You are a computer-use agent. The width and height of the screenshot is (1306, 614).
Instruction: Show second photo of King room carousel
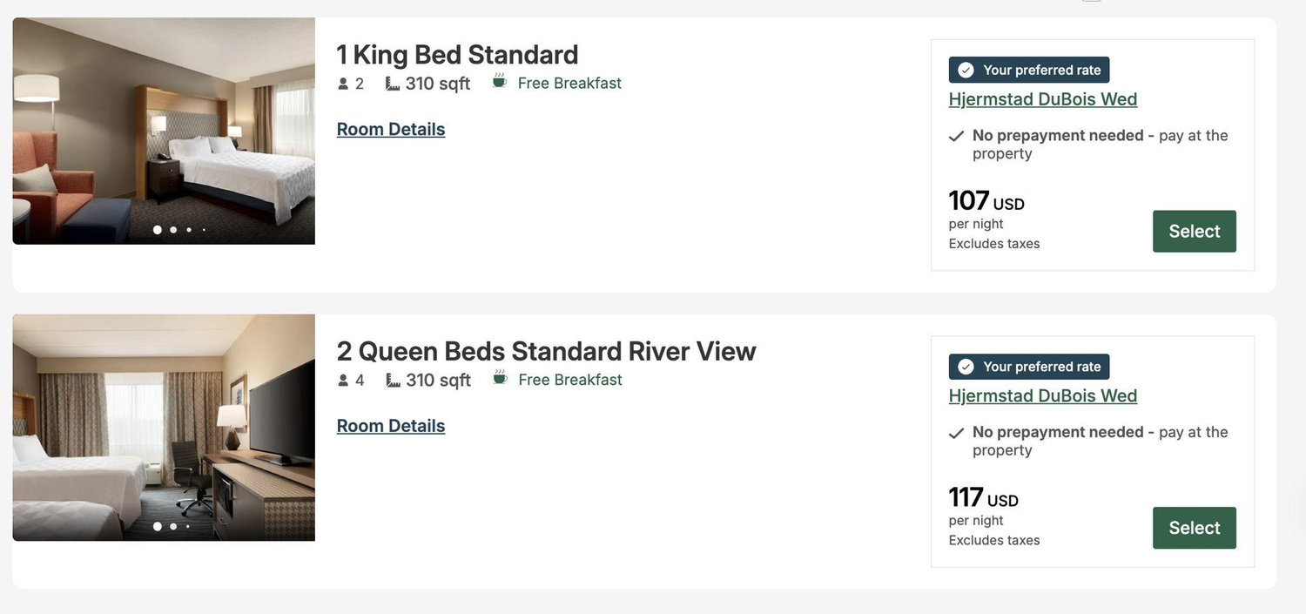173,230
